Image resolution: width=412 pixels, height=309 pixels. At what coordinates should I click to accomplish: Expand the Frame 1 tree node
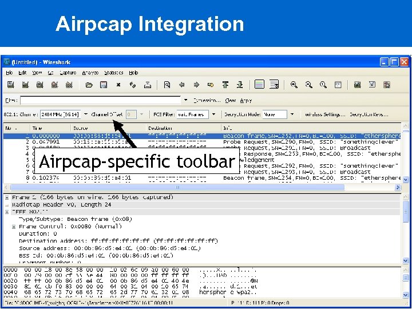coord(7,197)
